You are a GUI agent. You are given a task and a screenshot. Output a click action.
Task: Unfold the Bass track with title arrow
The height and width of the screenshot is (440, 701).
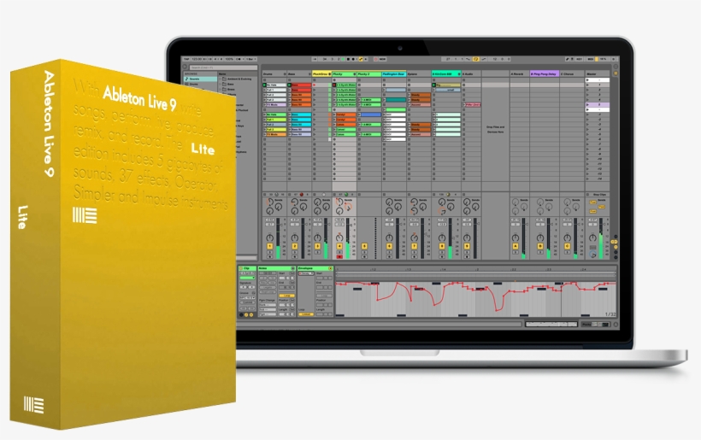(x=309, y=74)
